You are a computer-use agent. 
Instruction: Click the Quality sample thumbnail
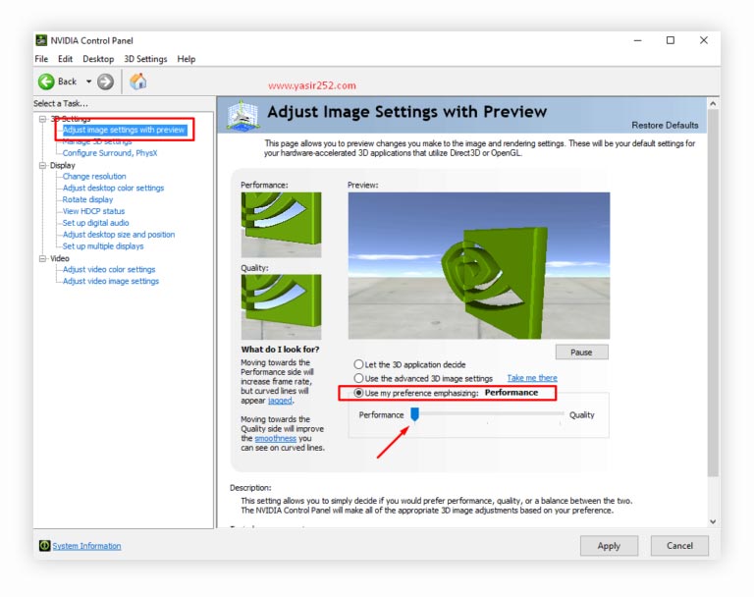[282, 307]
